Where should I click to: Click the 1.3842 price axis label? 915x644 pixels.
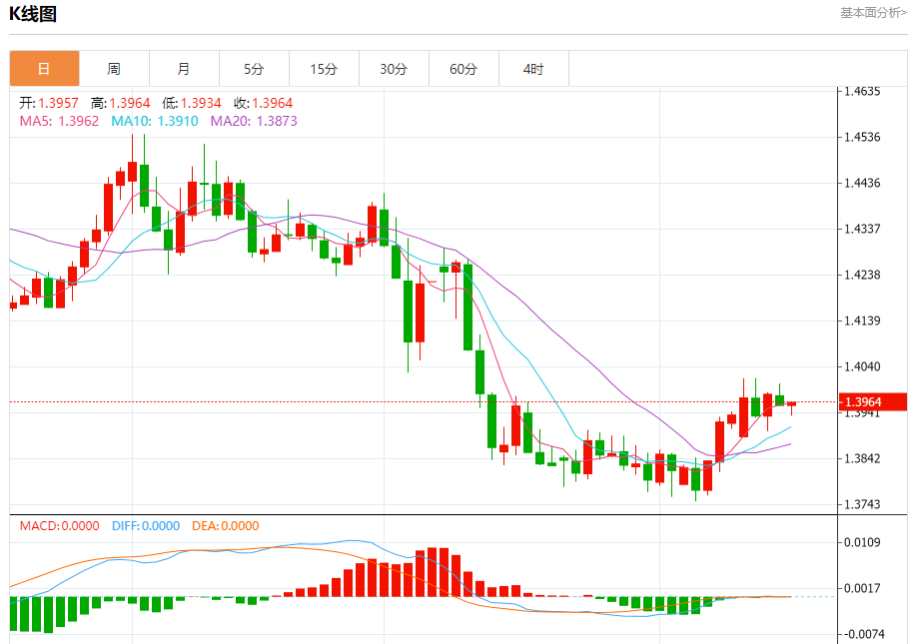tap(862, 458)
